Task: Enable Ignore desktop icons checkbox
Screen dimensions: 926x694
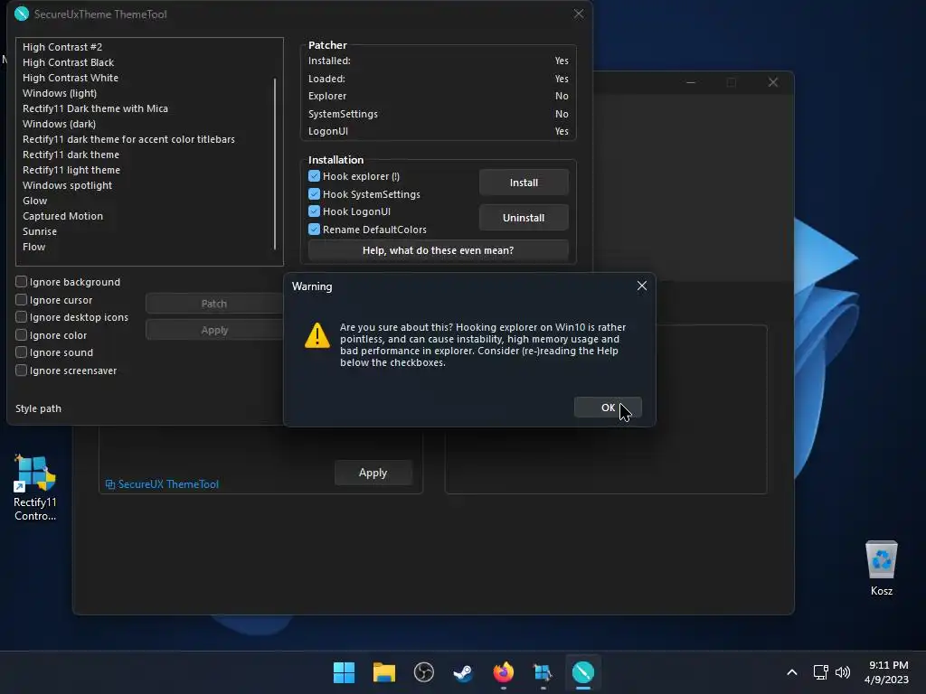Action: 22,317
